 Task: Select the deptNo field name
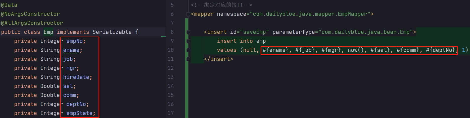point(76,104)
